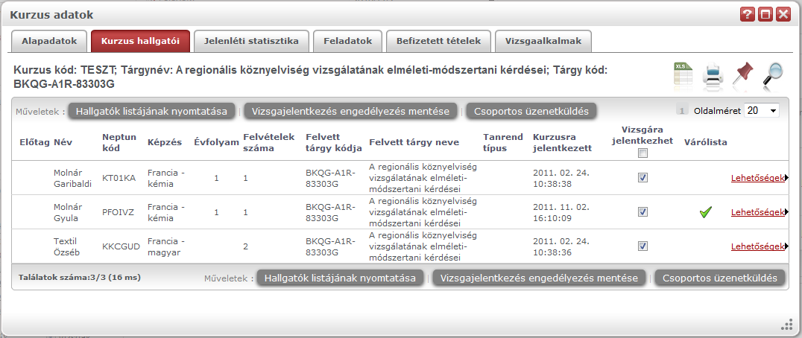The height and width of the screenshot is (338, 802).
Task: Sort by the Név column header
Action: 63,142
